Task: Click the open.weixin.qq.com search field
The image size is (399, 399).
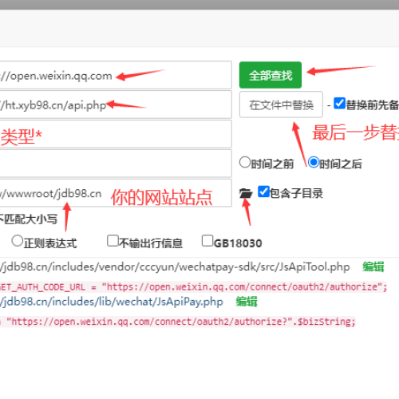Action: (116, 75)
